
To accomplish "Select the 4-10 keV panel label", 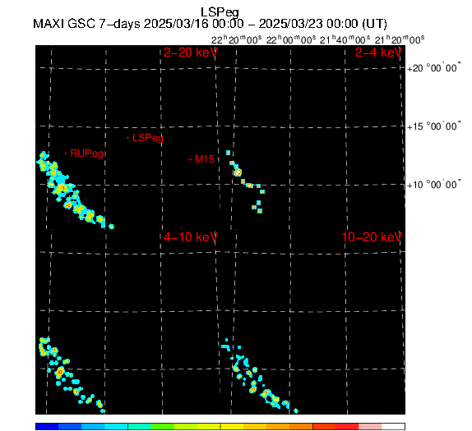I will [190, 237].
